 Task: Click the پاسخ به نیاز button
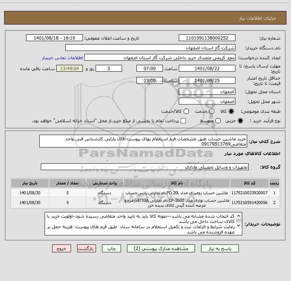pyautogui.click(x=220, y=249)
